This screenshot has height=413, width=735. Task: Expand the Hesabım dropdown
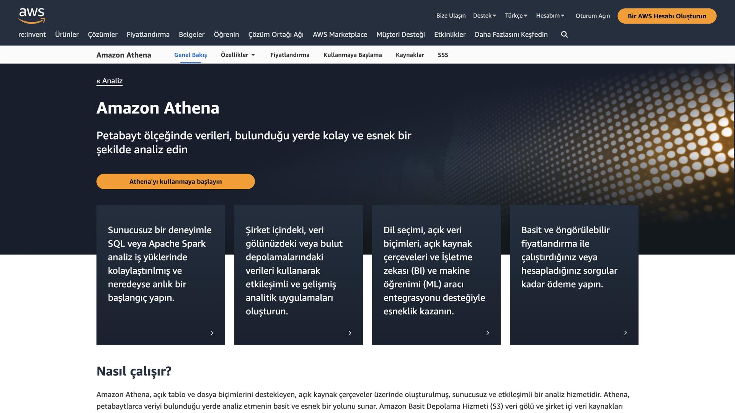pyautogui.click(x=550, y=16)
